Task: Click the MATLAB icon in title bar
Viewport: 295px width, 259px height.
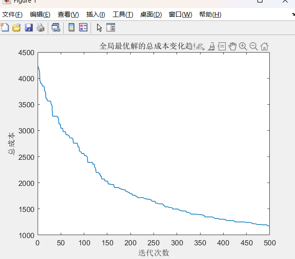Action: click(6, 2)
